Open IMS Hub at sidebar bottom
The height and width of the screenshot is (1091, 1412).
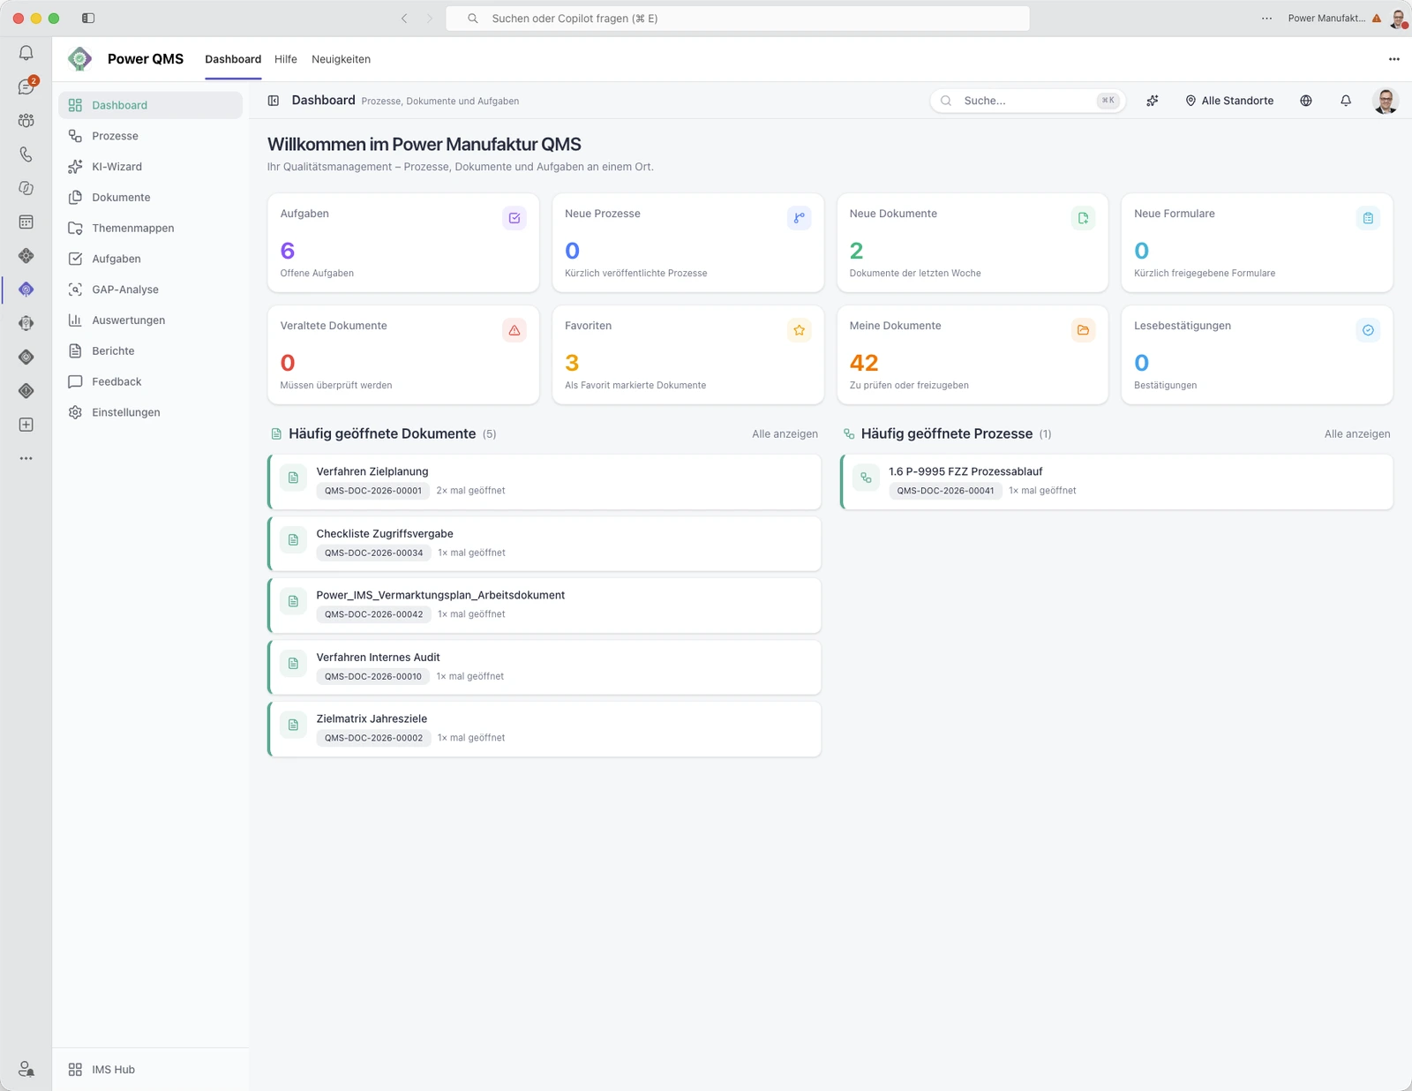tap(150, 1069)
